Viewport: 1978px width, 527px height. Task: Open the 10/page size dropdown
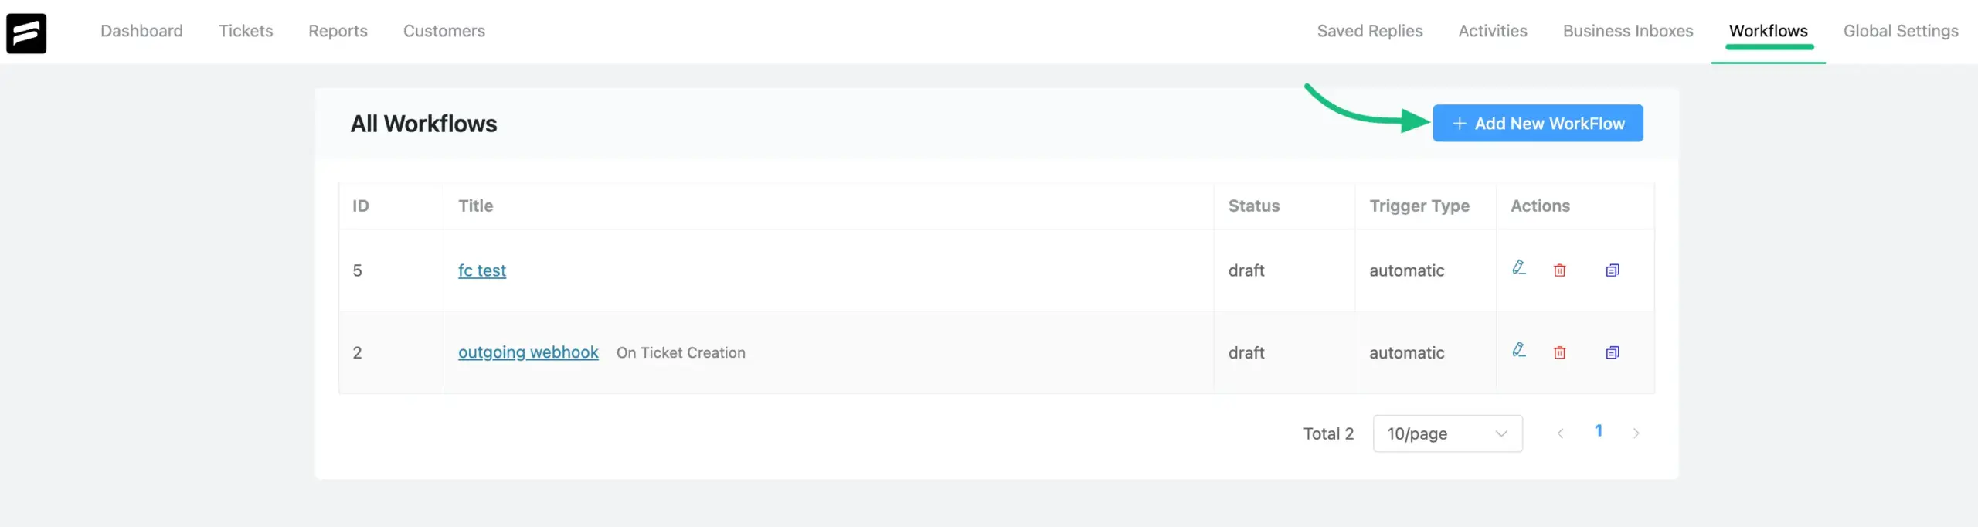coord(1446,433)
